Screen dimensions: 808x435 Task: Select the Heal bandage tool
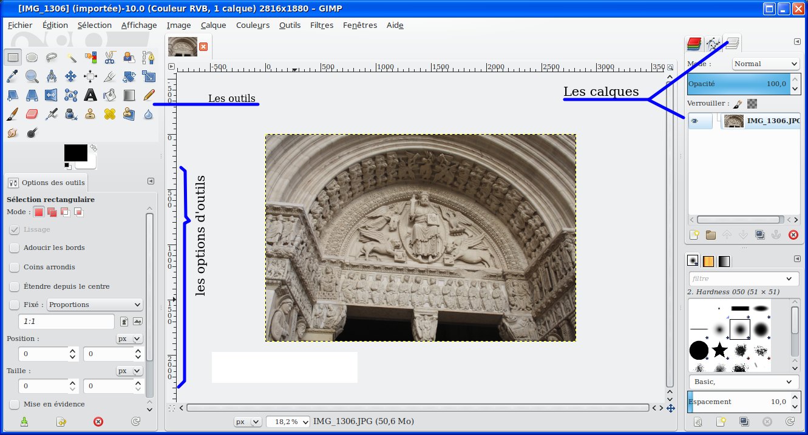click(110, 113)
